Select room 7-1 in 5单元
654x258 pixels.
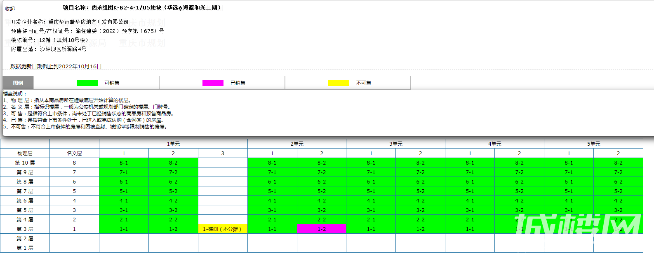point(569,172)
